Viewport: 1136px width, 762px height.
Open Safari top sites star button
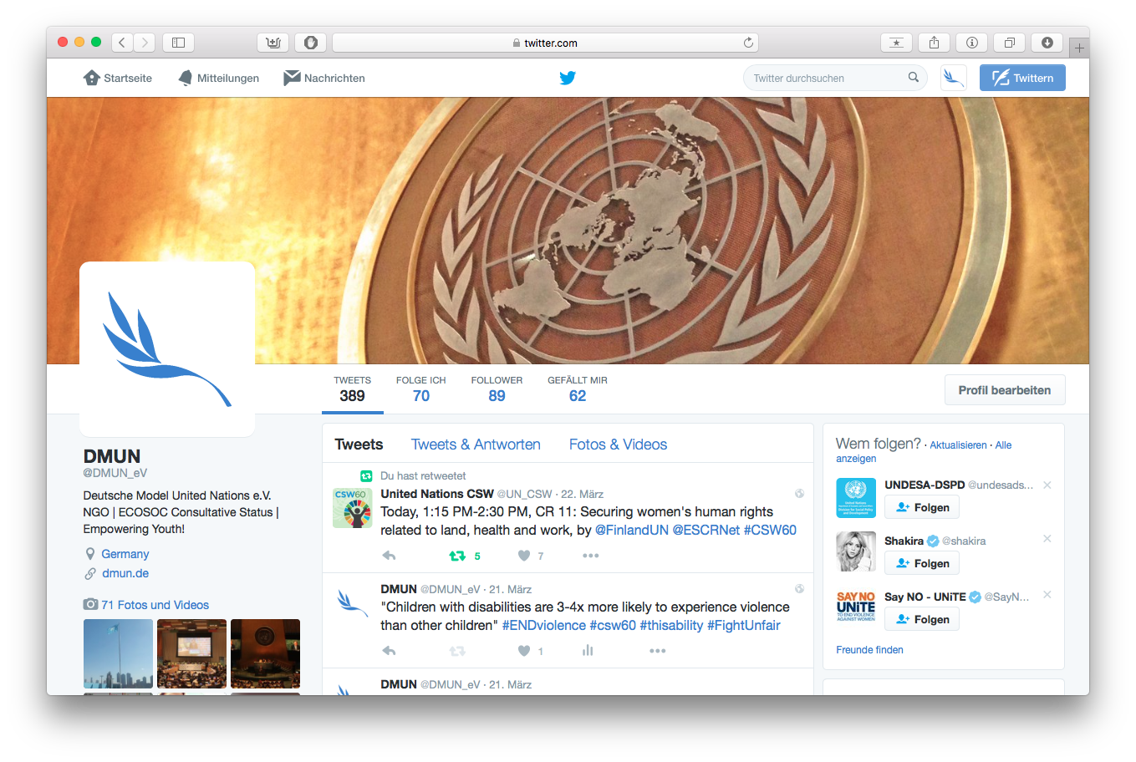[x=896, y=43]
